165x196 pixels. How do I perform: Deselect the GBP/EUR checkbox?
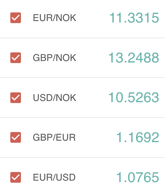click(x=16, y=138)
